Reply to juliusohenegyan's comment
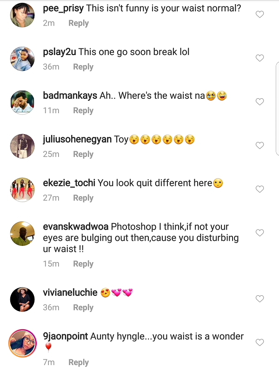 pos(83,154)
